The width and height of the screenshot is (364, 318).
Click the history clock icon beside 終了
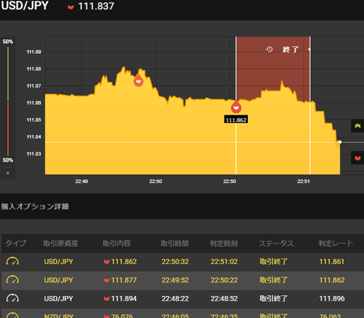coord(269,49)
